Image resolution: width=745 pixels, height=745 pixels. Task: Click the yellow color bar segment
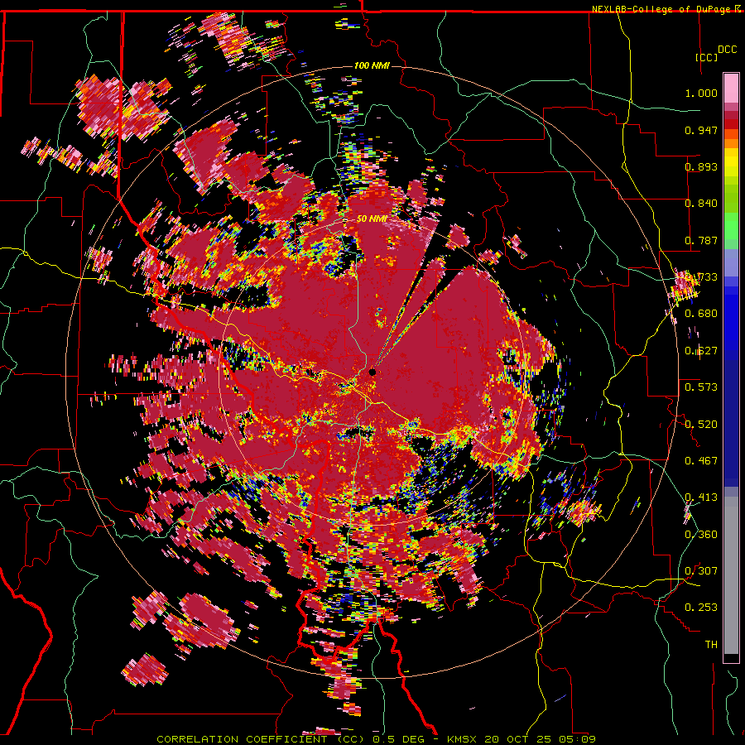tap(731, 162)
